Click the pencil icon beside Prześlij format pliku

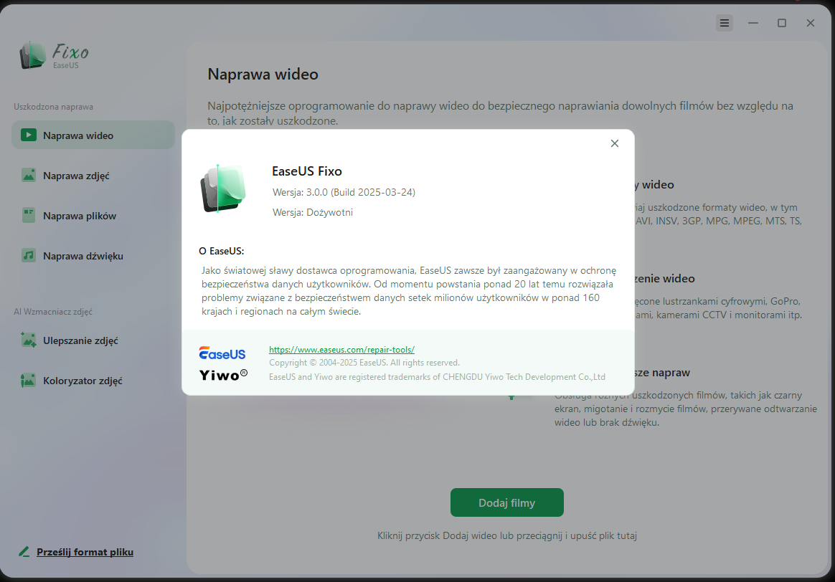[x=24, y=552]
